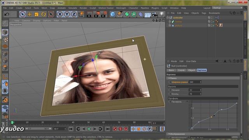Collapse the Изображение section
Screen dimensions: 249x140
(x=169, y=134)
